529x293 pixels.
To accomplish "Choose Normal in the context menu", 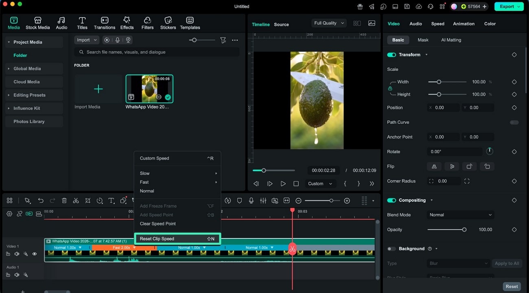I will pyautogui.click(x=177, y=191).
